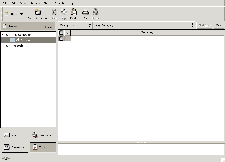This screenshot has height=162, width=225.
Task: Click the Paste clipboard icon
Action: [x=74, y=12]
